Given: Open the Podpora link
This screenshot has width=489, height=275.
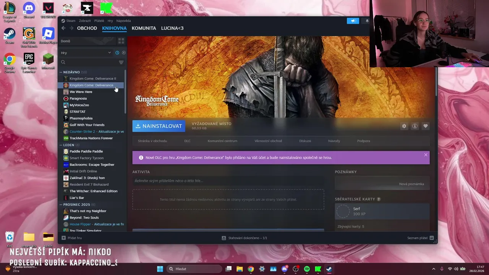Looking at the screenshot, I should (x=363, y=141).
